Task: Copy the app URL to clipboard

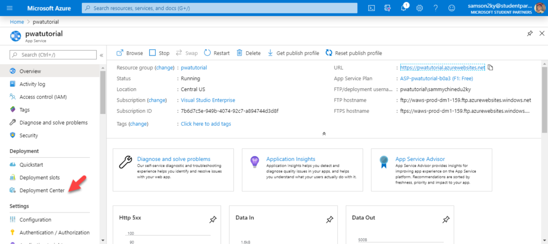Action: (x=490, y=68)
